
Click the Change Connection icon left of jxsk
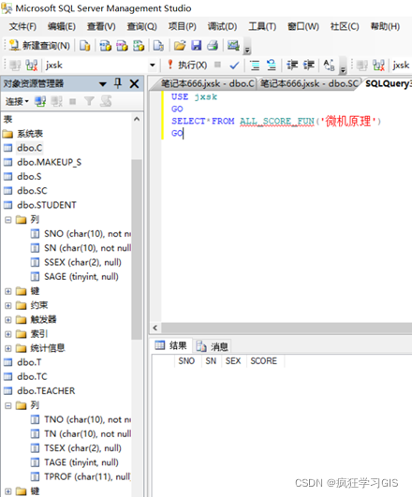click(32, 66)
